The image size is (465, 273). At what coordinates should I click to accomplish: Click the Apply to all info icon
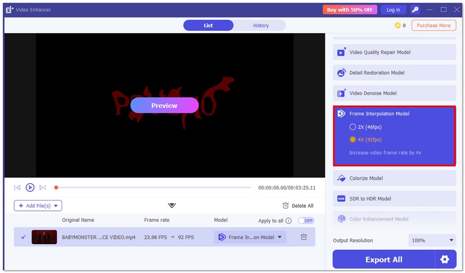(x=288, y=221)
